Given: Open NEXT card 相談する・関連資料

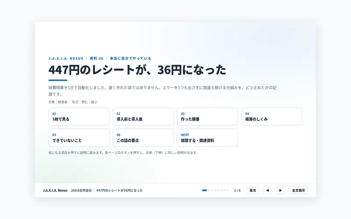Looking at the screenshot, I should tap(208, 138).
